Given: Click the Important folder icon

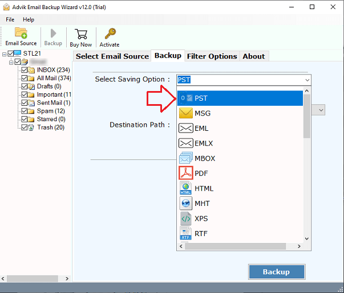Looking at the screenshot, I should point(31,95).
